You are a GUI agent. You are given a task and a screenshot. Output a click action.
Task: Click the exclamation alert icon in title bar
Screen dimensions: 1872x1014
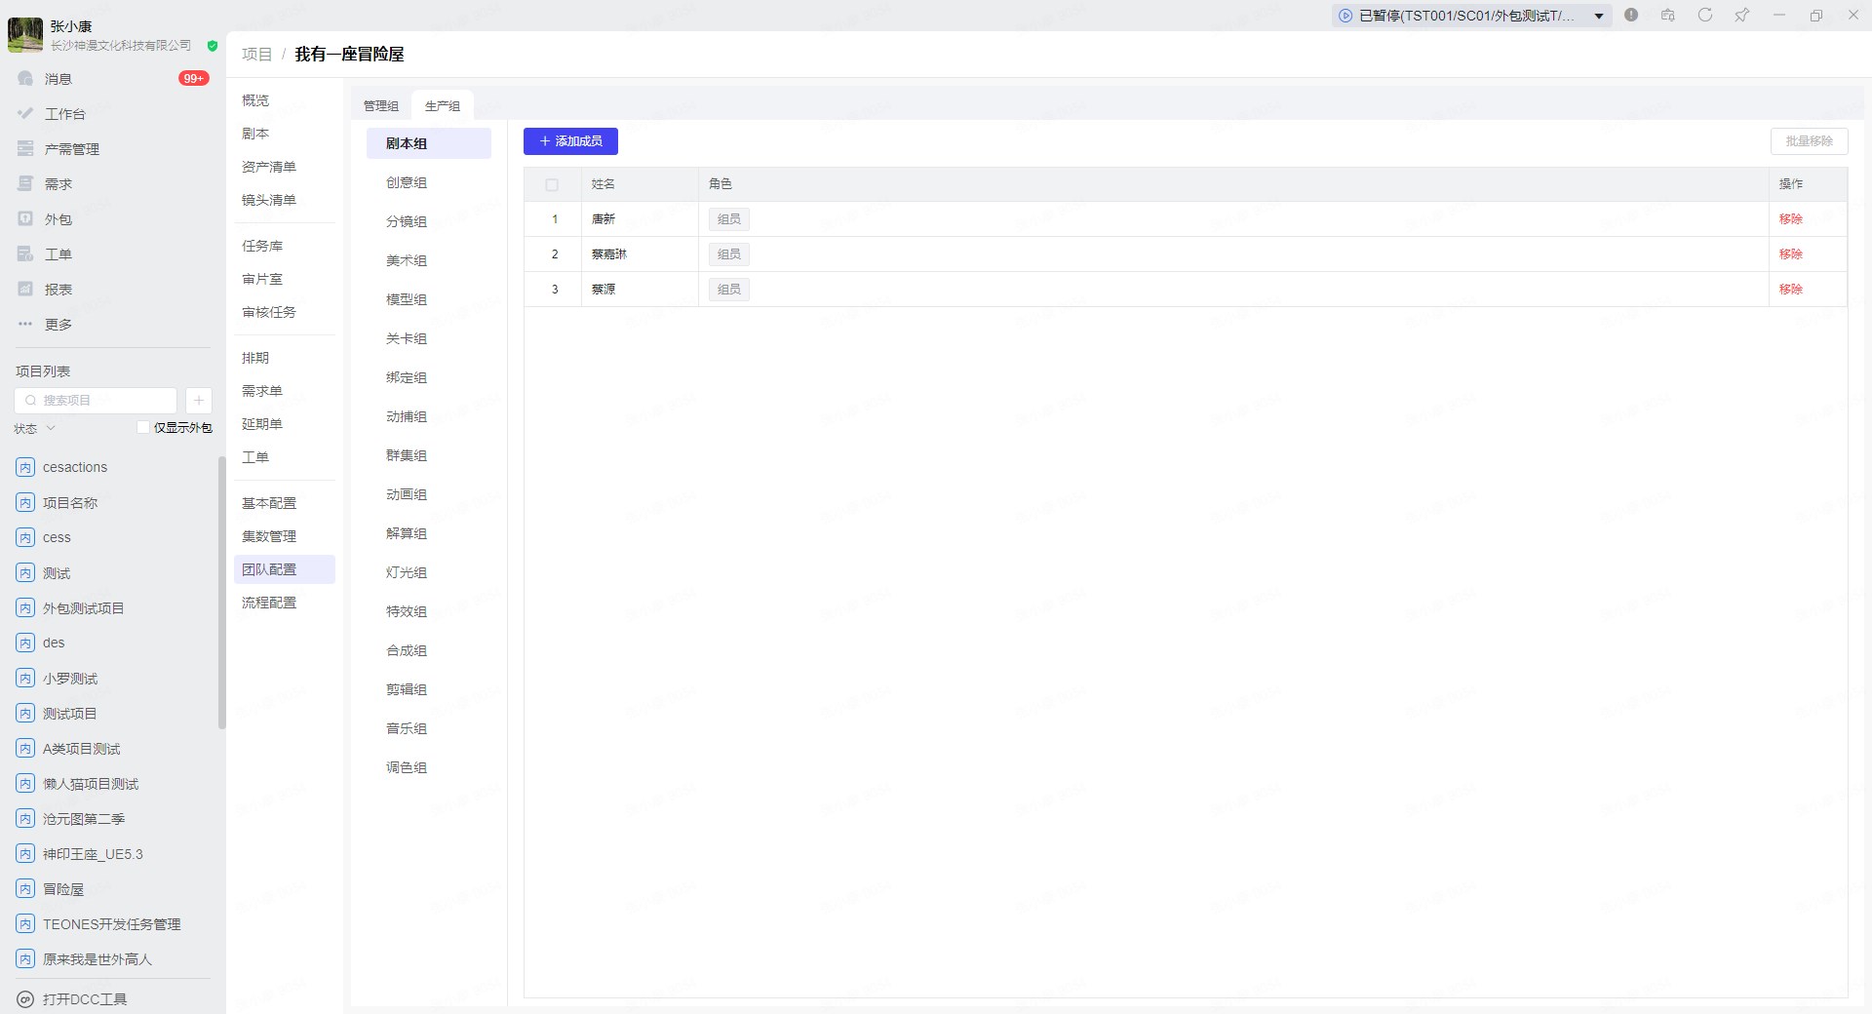[1631, 15]
